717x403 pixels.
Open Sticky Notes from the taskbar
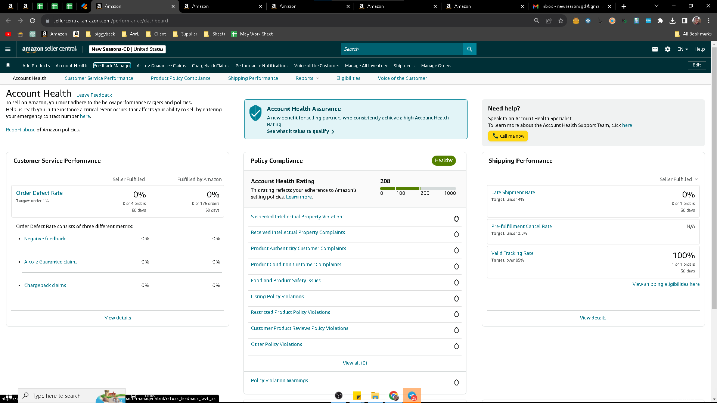pos(357,396)
